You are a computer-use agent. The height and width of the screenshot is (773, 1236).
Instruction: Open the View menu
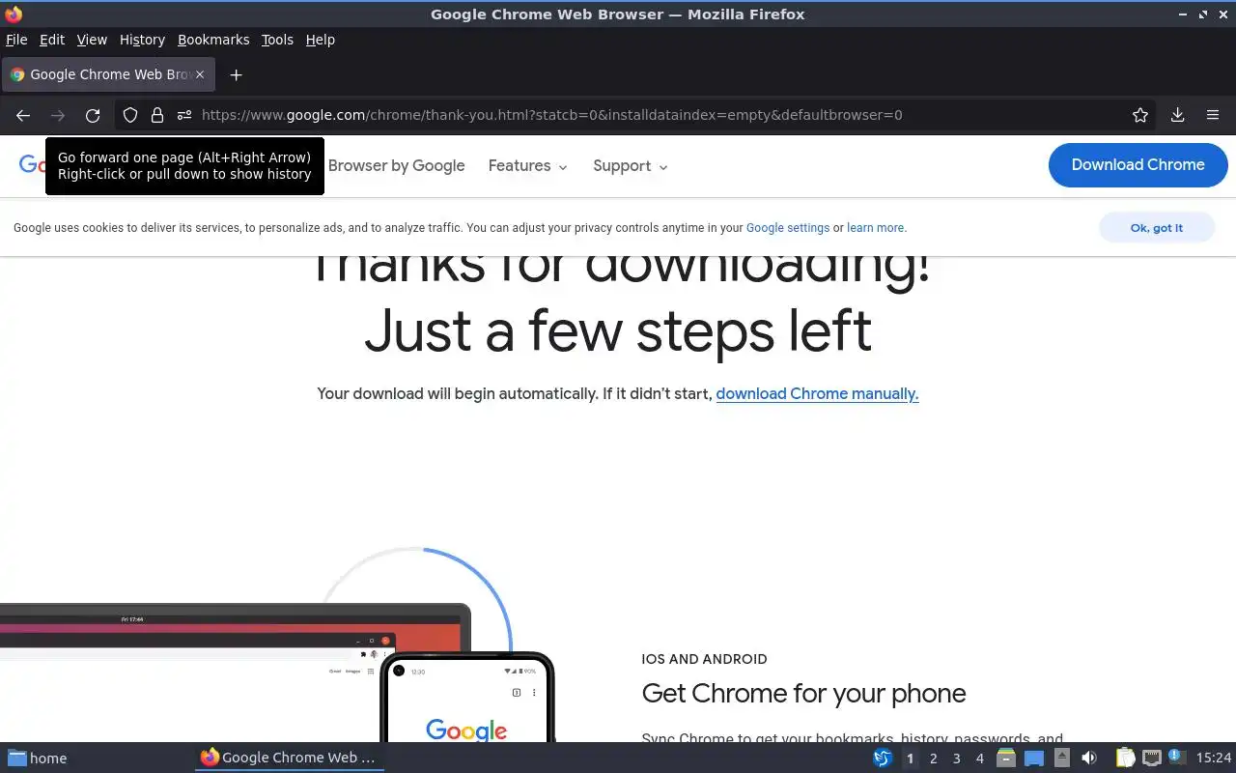click(x=92, y=40)
